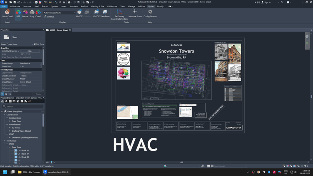Viewport: 313px width, 176px height.
Task: Select the RGB display mode
Action: tap(18, 13)
